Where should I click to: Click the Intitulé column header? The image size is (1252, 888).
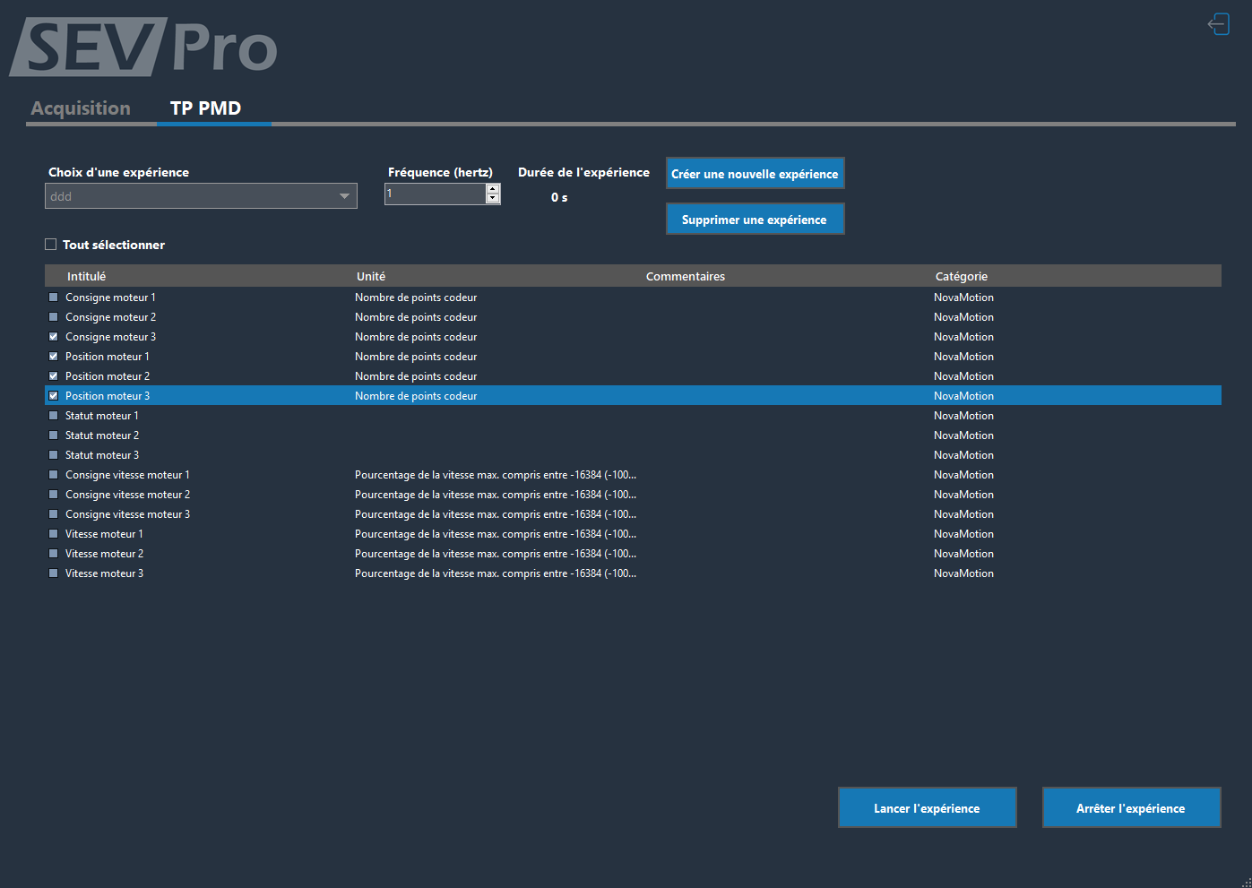click(86, 276)
